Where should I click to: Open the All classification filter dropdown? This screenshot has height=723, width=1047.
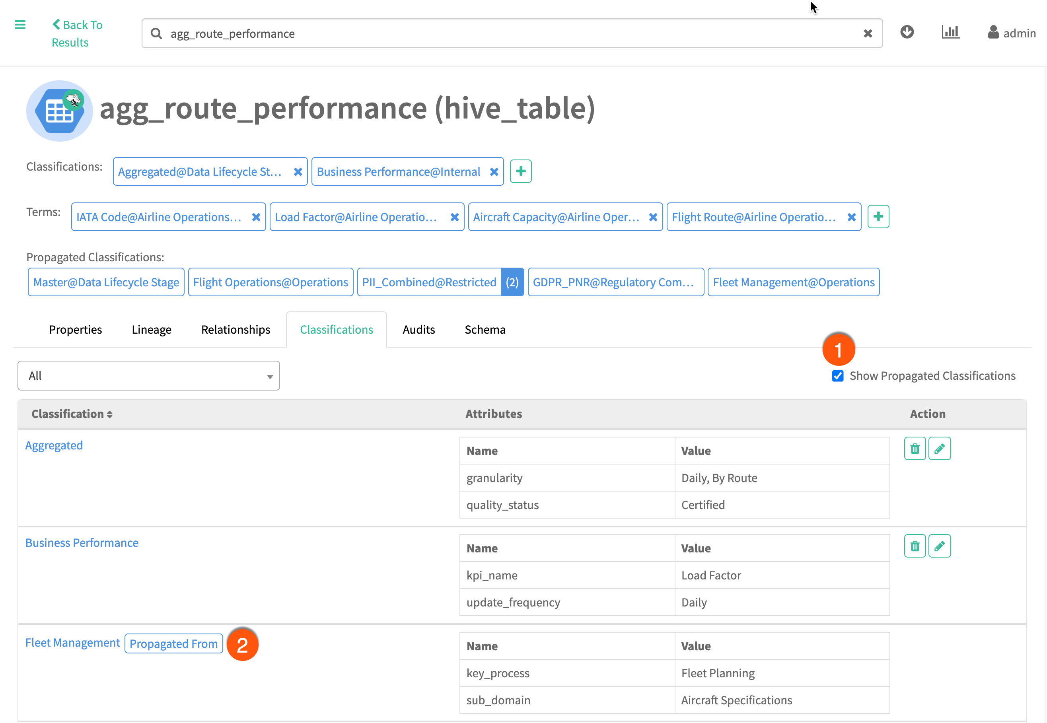click(149, 375)
